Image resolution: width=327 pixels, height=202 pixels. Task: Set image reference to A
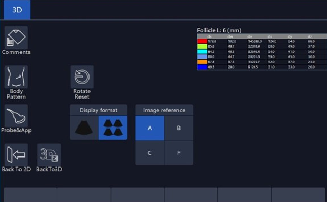(x=150, y=128)
